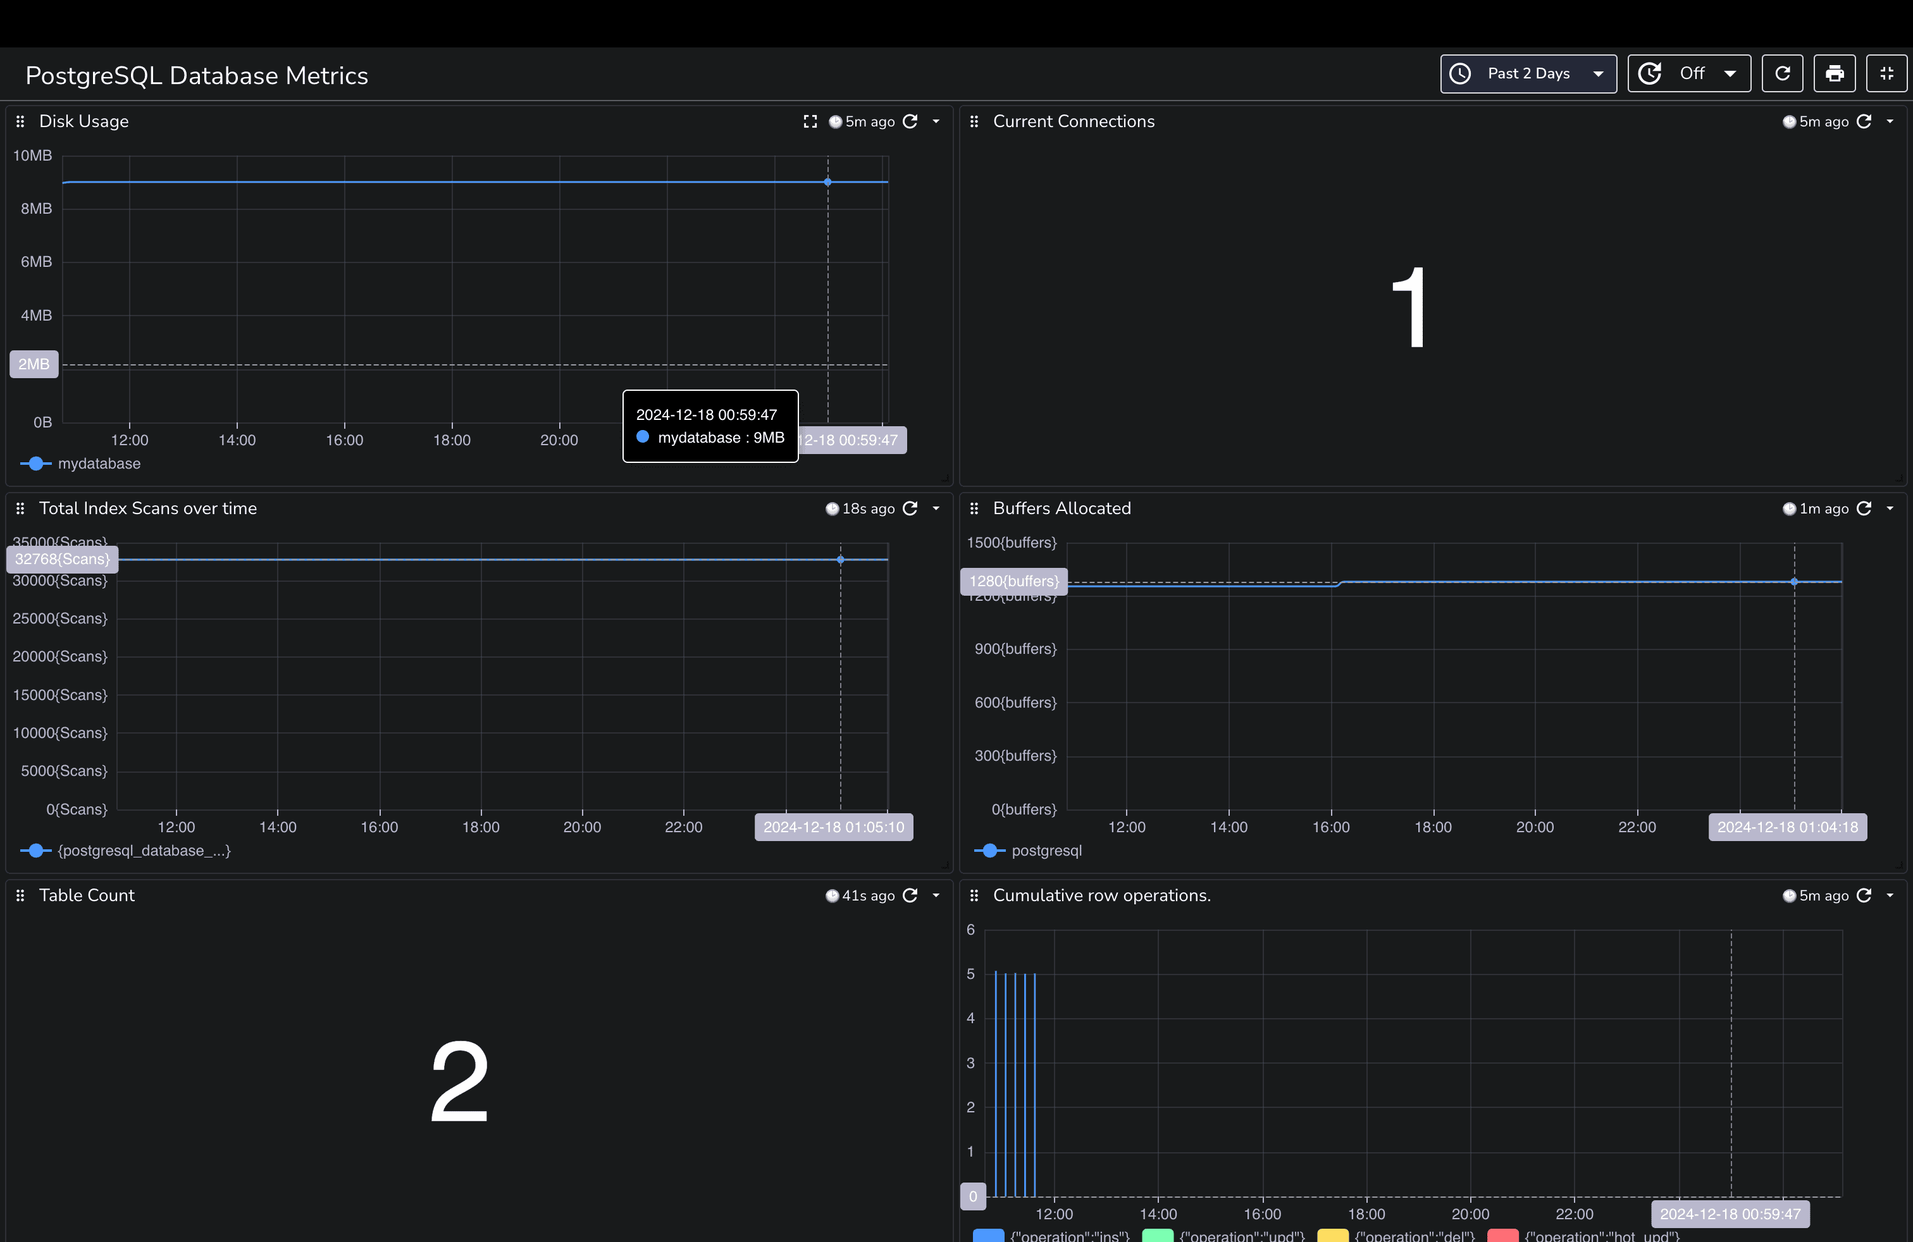Image resolution: width=1913 pixels, height=1242 pixels.
Task: Open the Disk Usage panel options caret
Action: pos(936,121)
